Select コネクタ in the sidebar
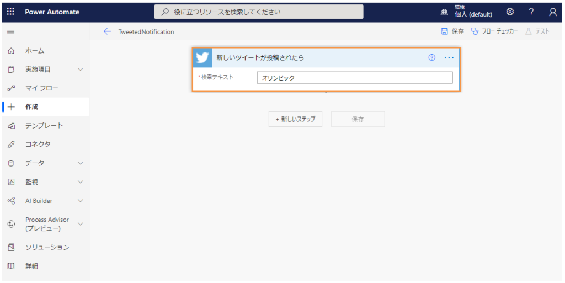Viewport: 565px width, 283px height. coord(38,145)
